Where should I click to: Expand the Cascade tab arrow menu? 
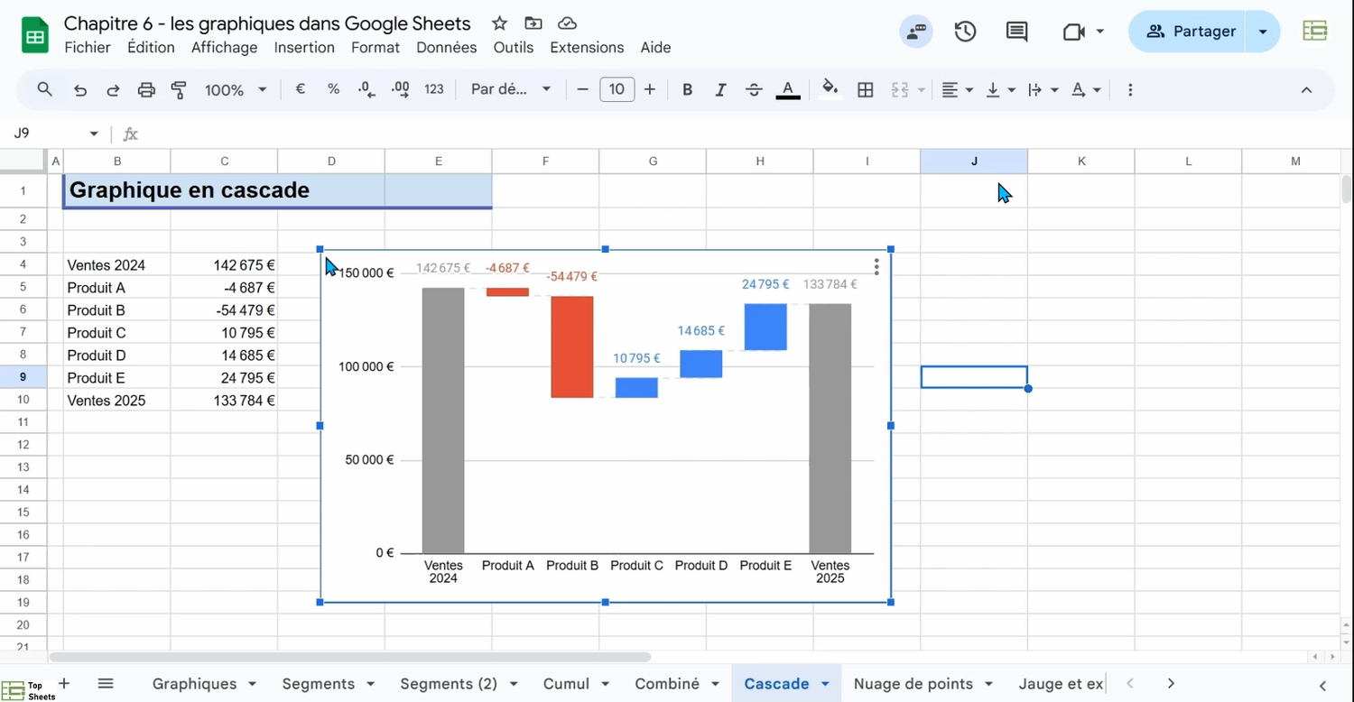coord(825,684)
